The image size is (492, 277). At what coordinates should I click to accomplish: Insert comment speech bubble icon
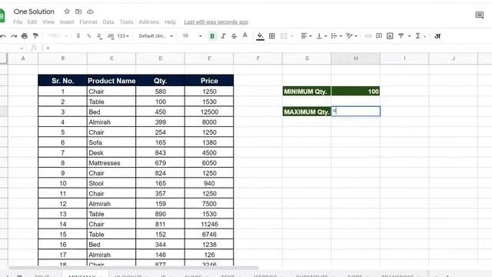point(379,36)
